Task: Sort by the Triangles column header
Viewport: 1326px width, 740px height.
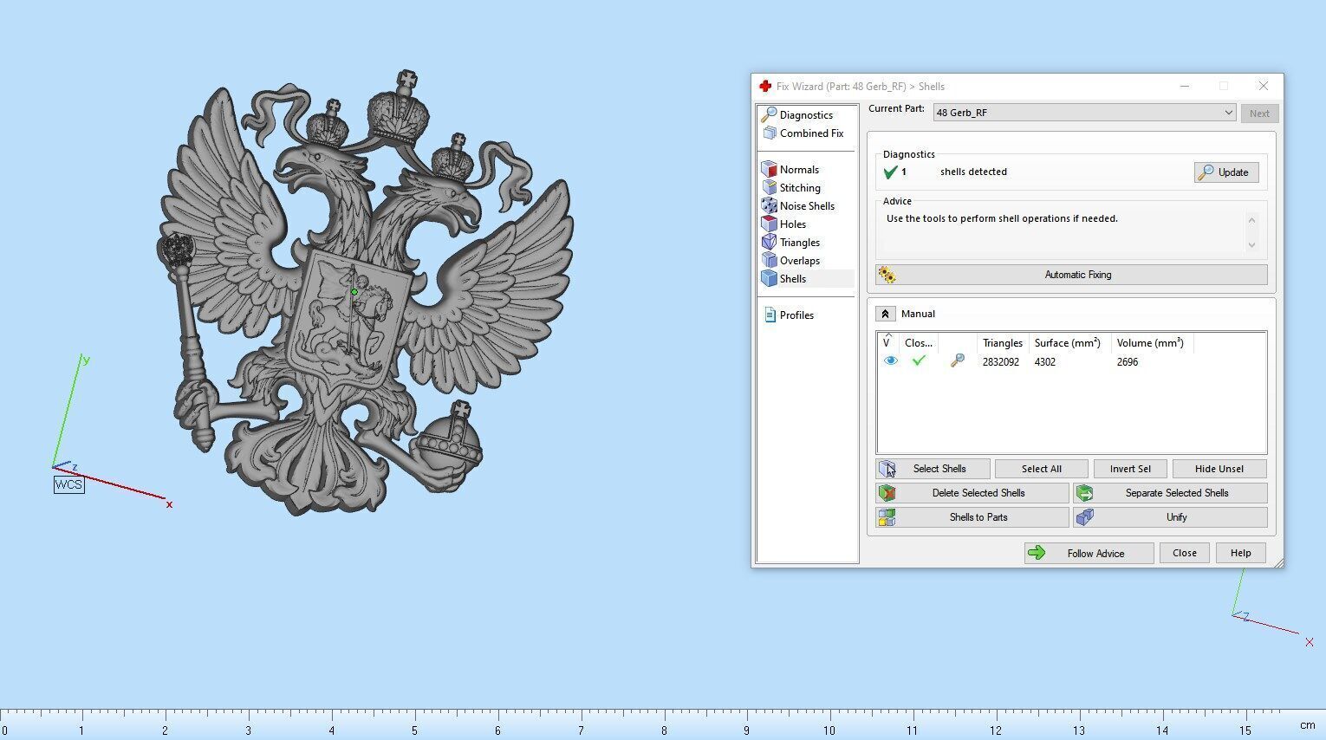Action: [1003, 343]
